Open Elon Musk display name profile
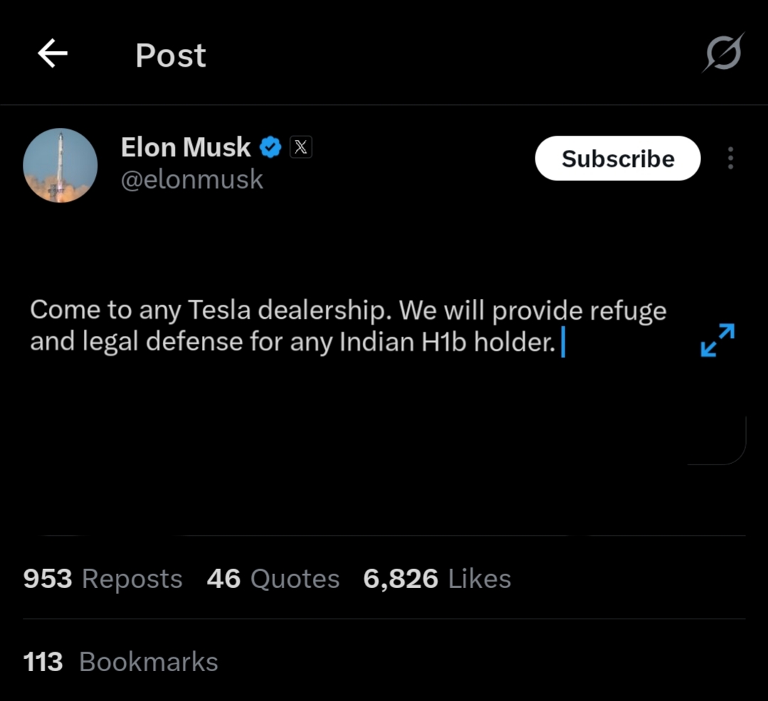This screenshot has width=768, height=701. click(186, 147)
